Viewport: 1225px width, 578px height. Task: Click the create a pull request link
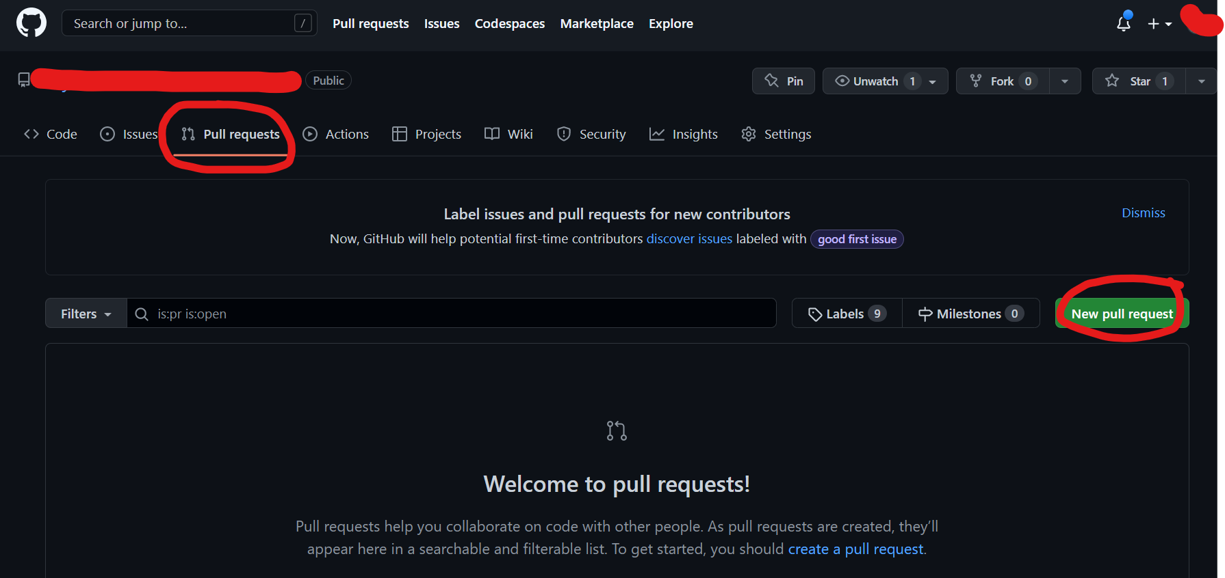click(855, 549)
